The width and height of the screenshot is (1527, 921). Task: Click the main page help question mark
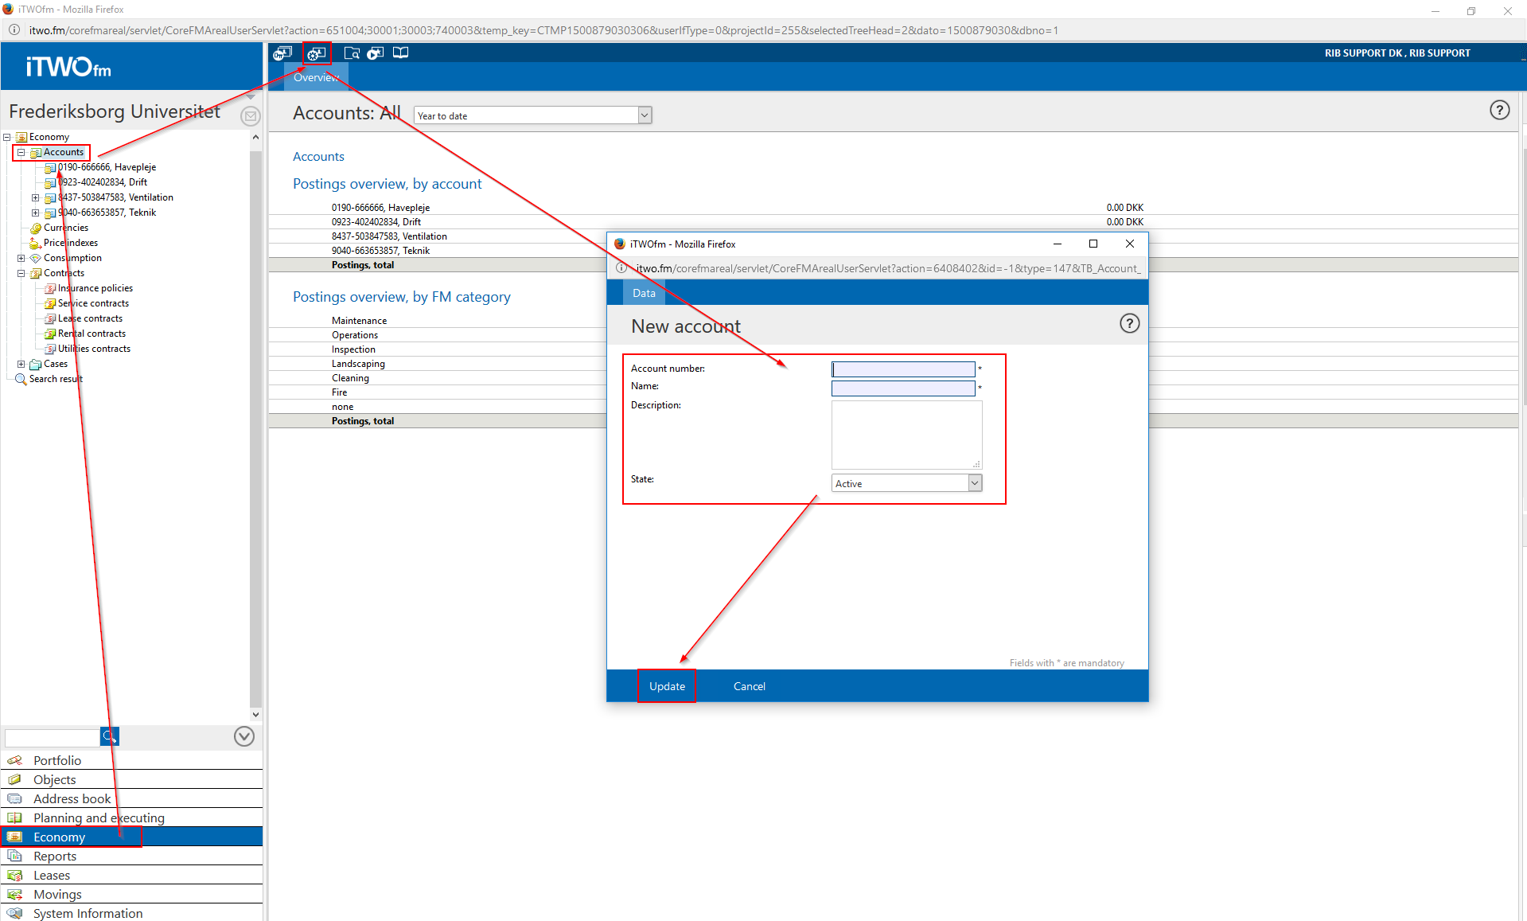(1499, 111)
